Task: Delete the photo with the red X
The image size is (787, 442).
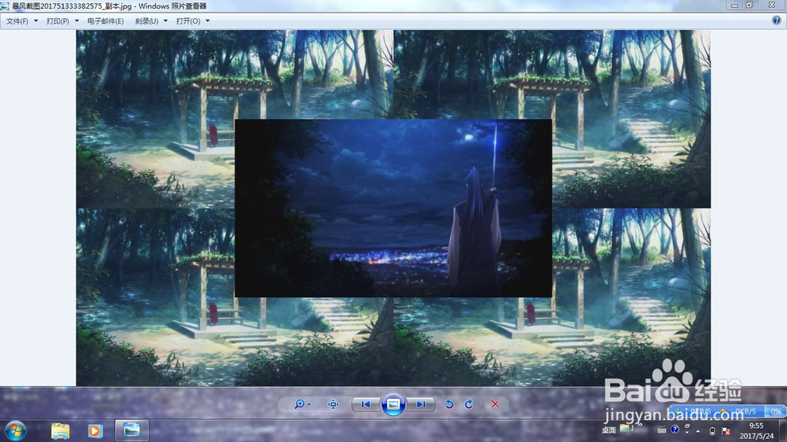Action: pos(495,404)
